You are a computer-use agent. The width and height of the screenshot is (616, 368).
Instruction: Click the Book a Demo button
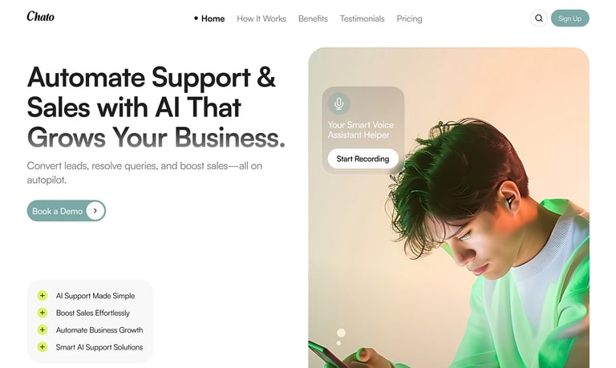tap(67, 211)
